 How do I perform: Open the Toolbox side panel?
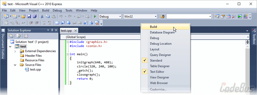pyautogui.click(x=254, y=37)
